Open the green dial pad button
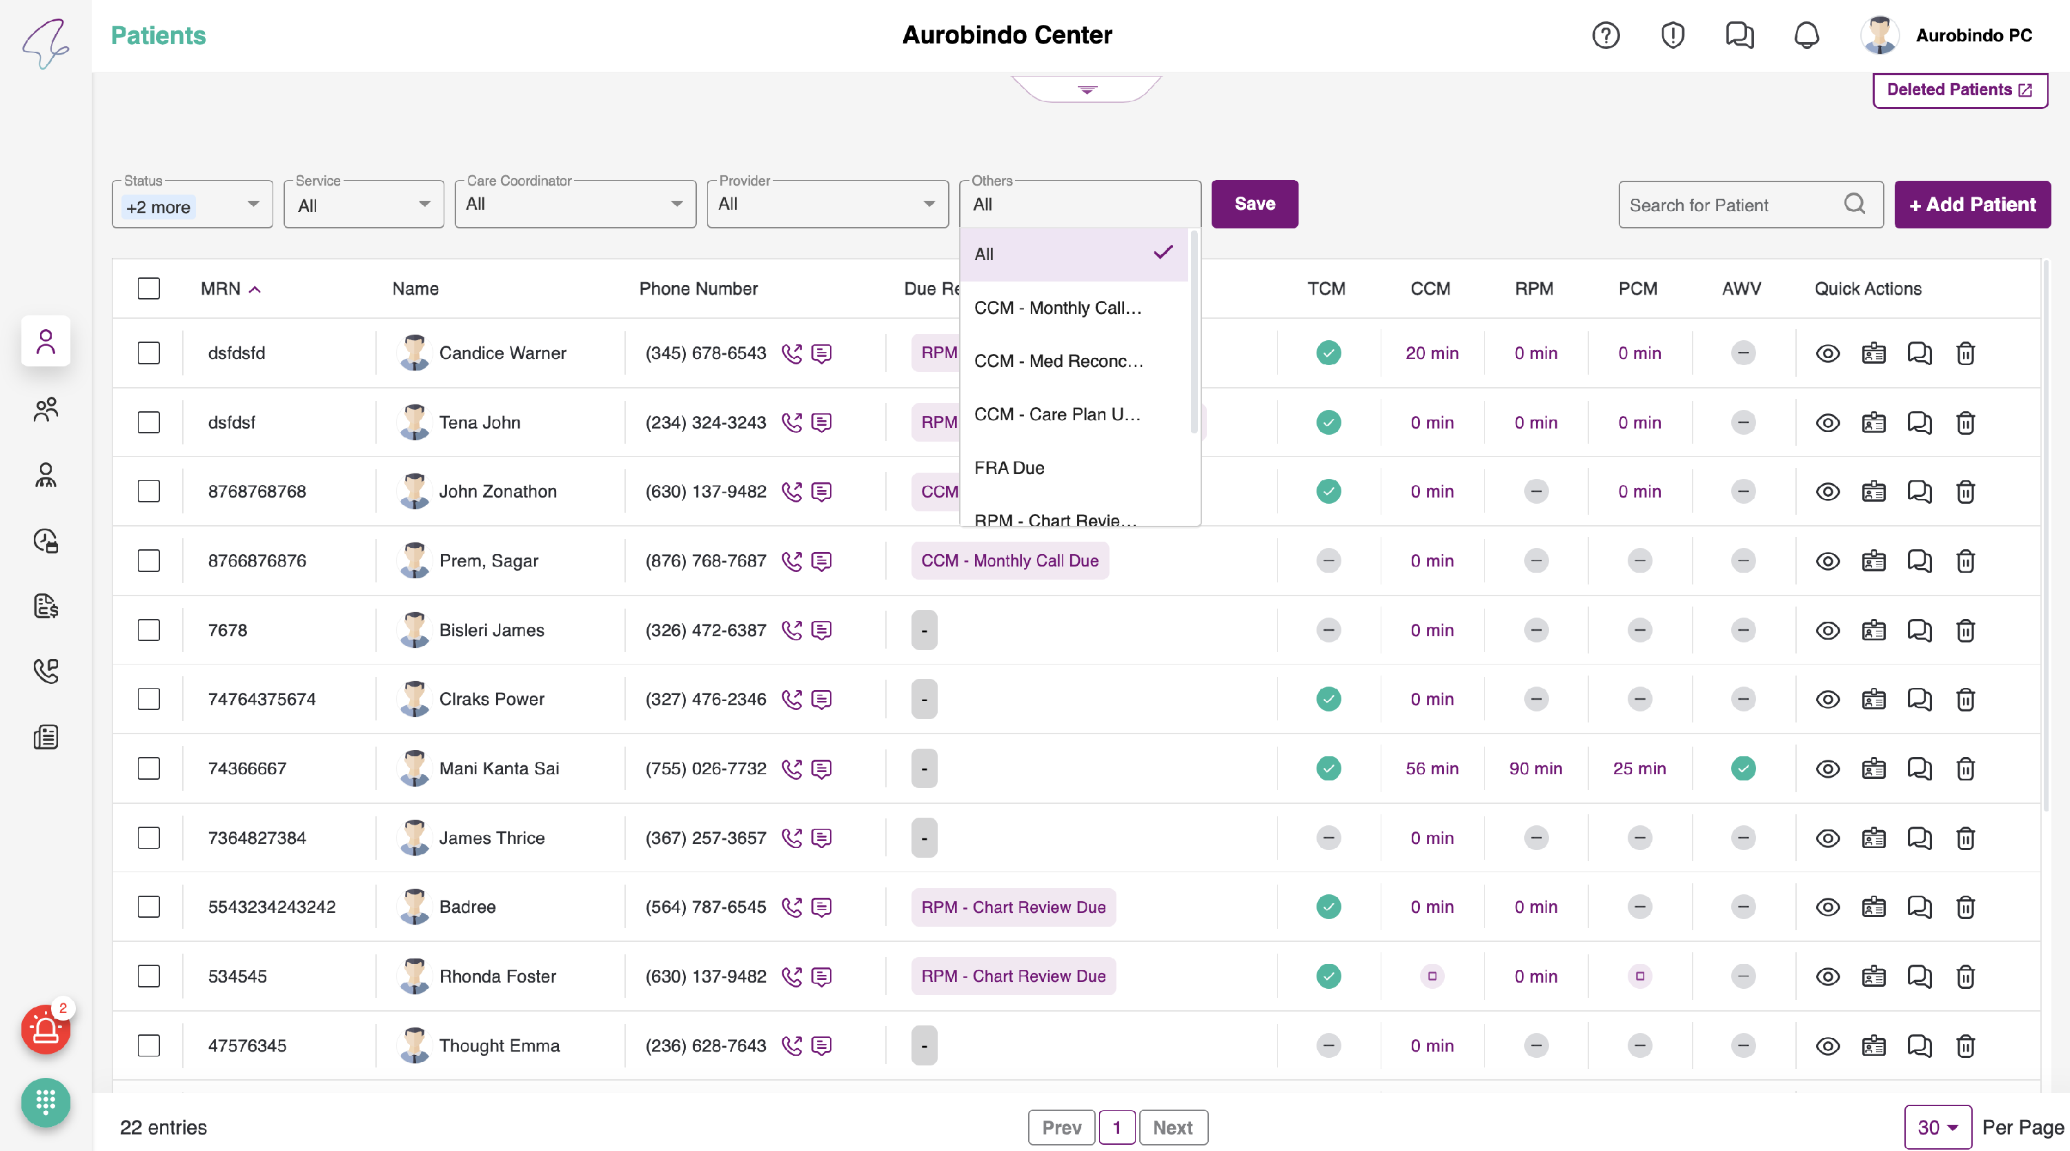 click(x=45, y=1102)
